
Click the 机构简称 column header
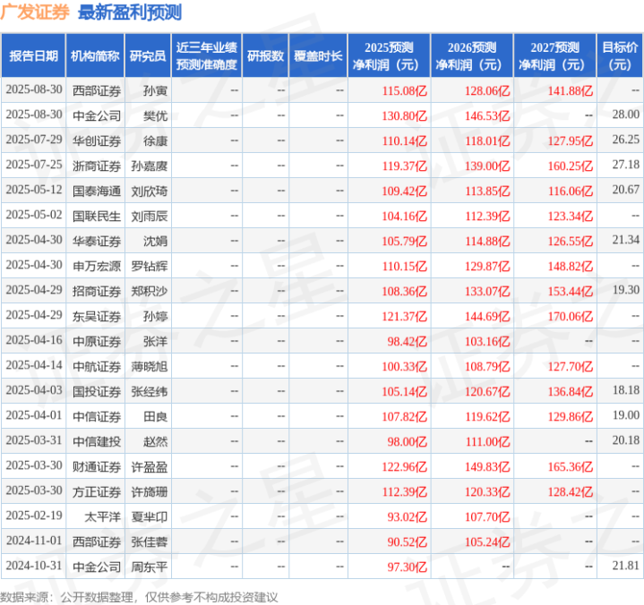click(x=95, y=55)
